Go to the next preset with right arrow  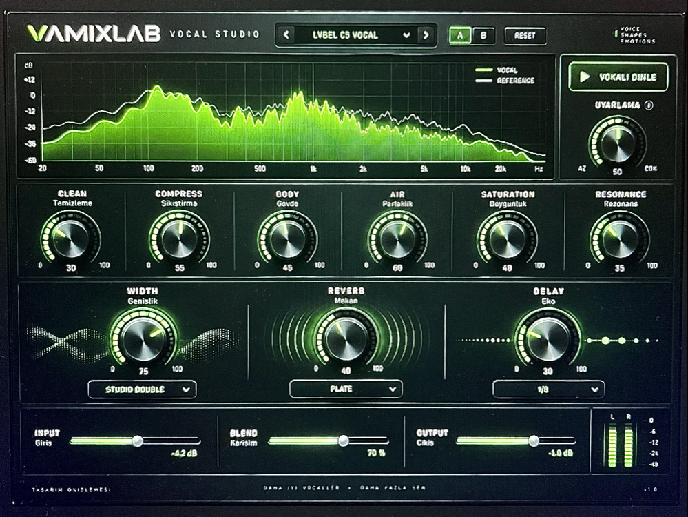[x=426, y=34]
